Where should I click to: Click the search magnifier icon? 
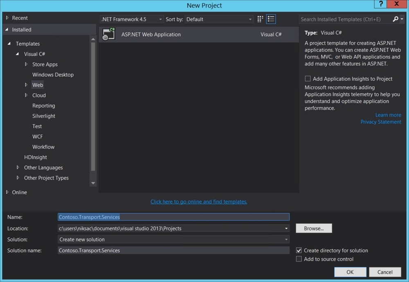pos(396,19)
